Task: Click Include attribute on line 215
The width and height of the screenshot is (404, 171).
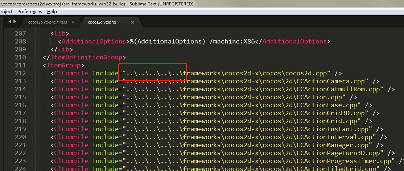Action: 105,97
